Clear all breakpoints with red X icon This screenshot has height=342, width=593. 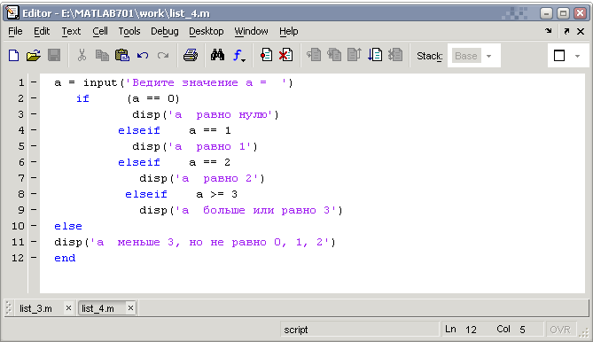pyautogui.click(x=286, y=56)
